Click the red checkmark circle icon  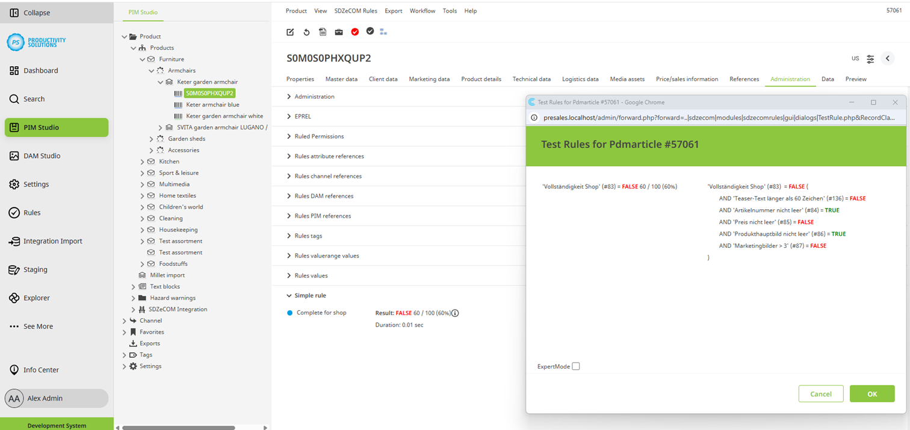[355, 32]
